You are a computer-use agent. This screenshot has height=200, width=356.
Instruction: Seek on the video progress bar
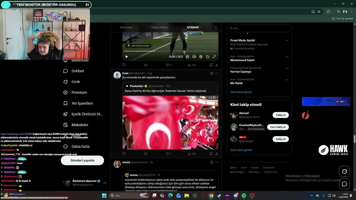click(x=170, y=51)
